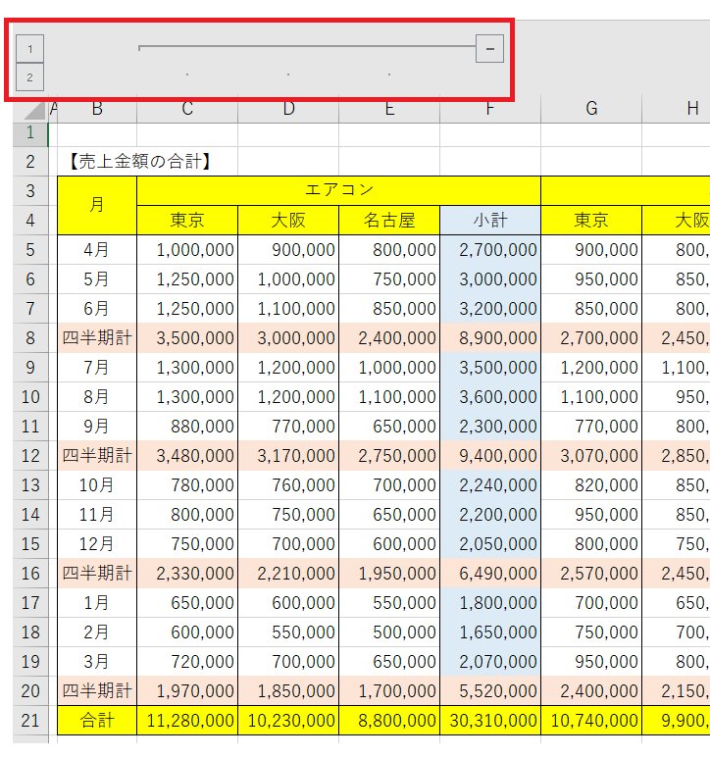Select cell with 2,700,000 in column F

(x=490, y=250)
